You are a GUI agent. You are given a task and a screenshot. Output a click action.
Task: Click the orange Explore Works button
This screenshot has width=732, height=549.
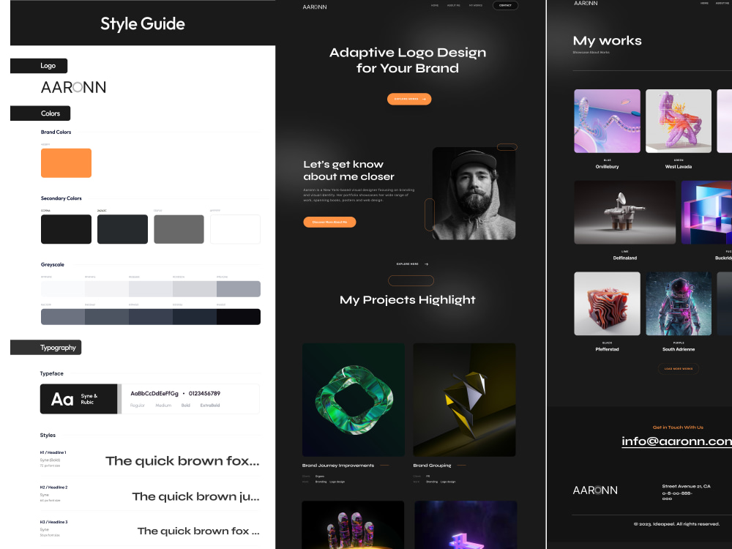[x=409, y=99]
